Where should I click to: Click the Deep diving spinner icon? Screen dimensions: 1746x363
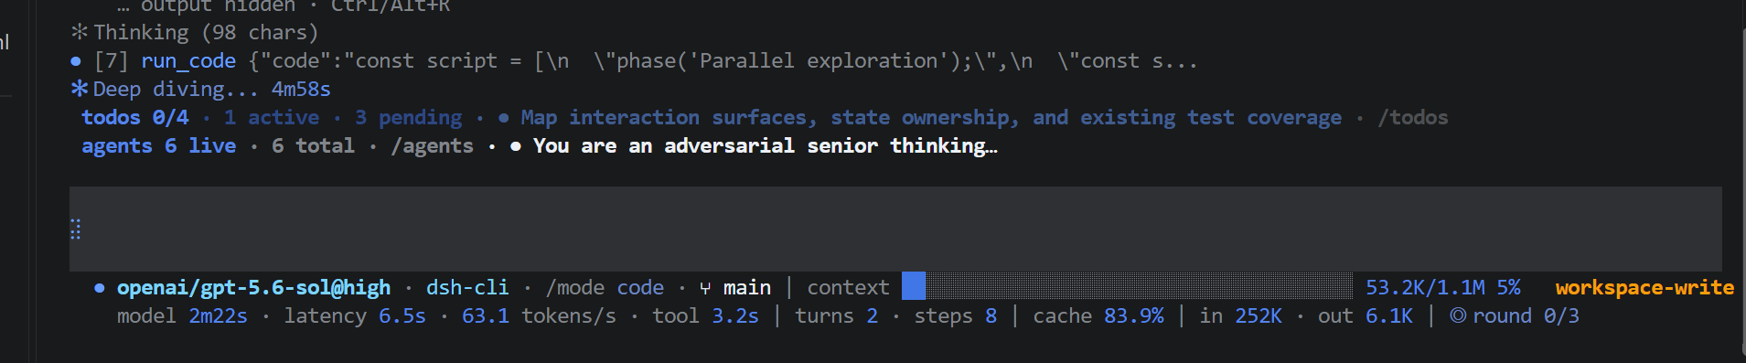pos(80,89)
